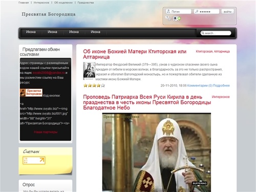The image size is (256, 192).
Task: Click the register new user icon
Action: [x=177, y=18]
